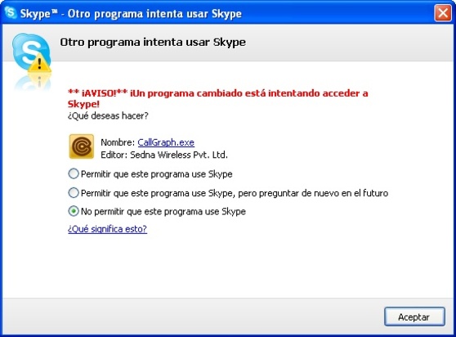Close the dialog with the red X button

coord(443,13)
